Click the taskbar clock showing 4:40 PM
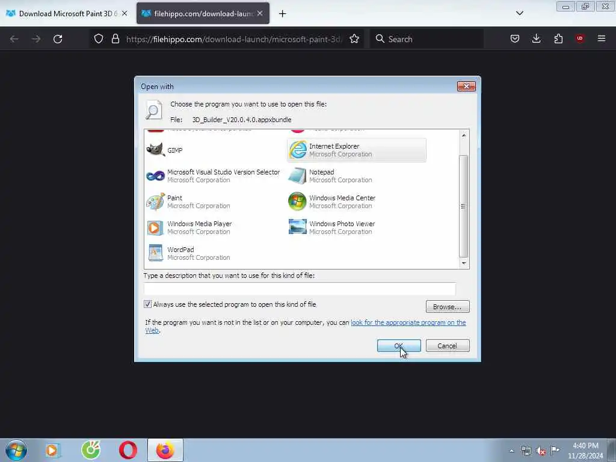The height and width of the screenshot is (462, 616). tap(585, 451)
